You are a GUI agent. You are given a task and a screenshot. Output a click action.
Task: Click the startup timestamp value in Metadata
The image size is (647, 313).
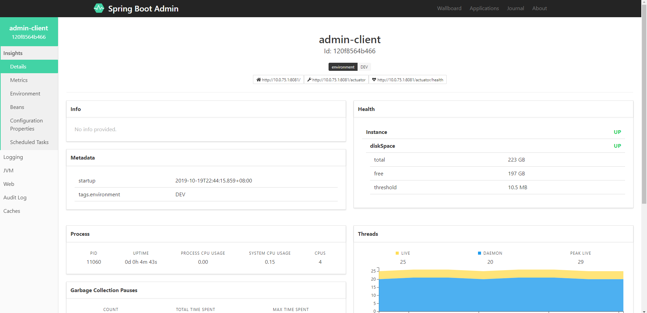coord(214,180)
